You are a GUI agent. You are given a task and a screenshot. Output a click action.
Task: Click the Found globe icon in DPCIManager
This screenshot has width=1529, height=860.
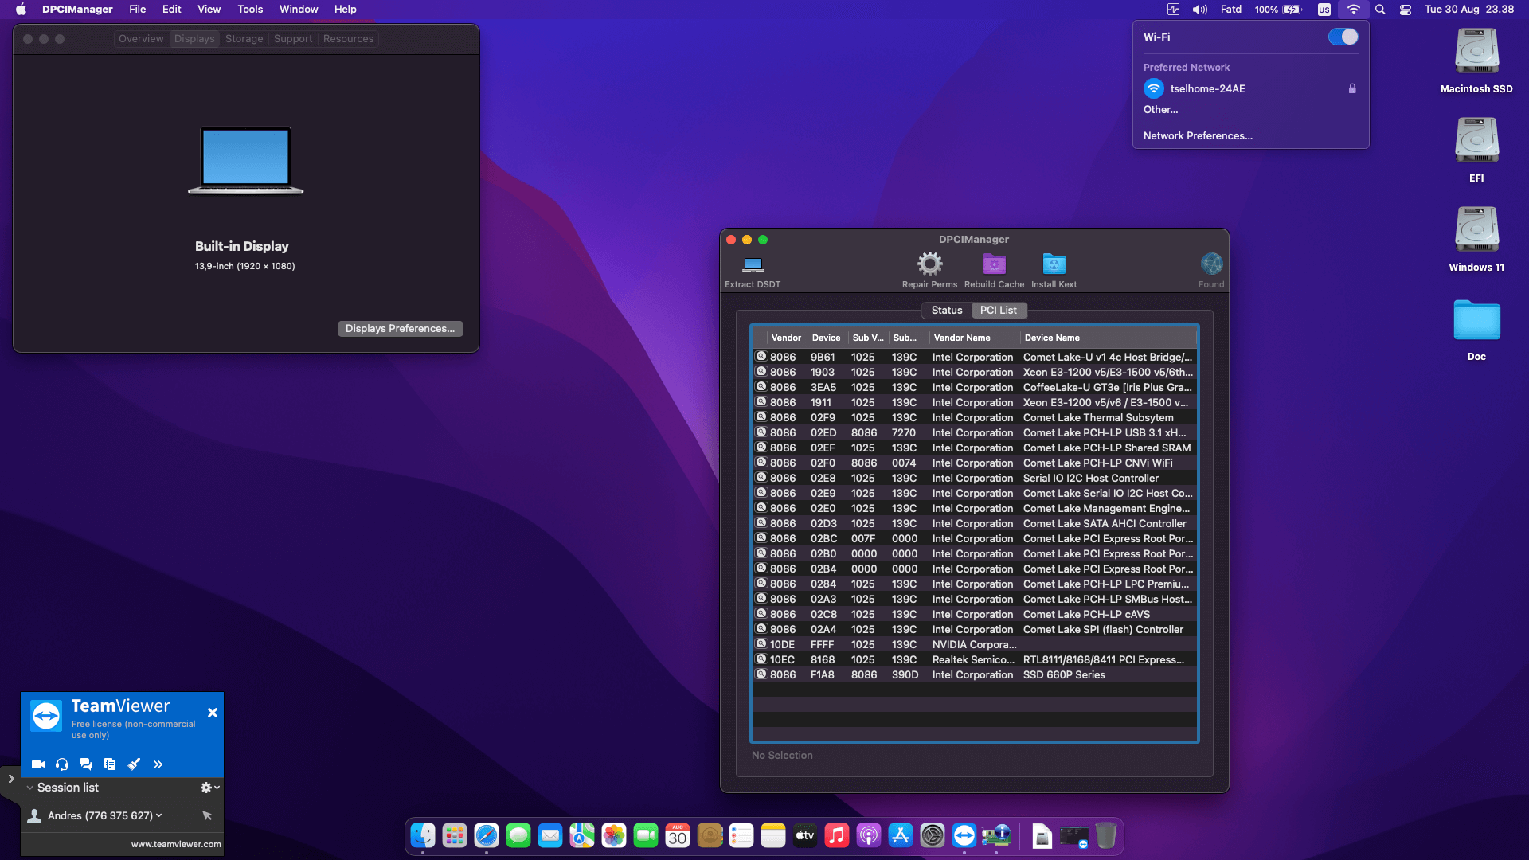point(1211,263)
